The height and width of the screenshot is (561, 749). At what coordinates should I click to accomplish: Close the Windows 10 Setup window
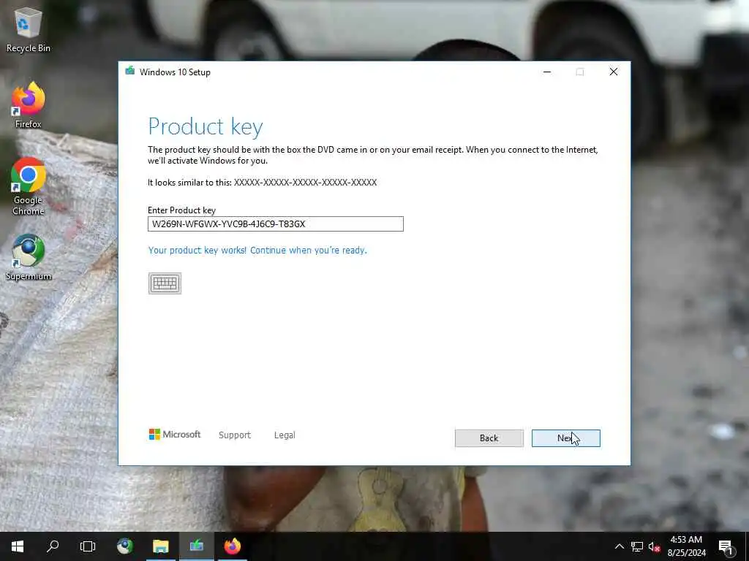click(x=614, y=72)
